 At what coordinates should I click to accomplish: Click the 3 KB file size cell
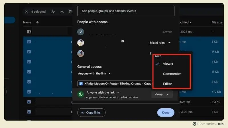coord(215,82)
